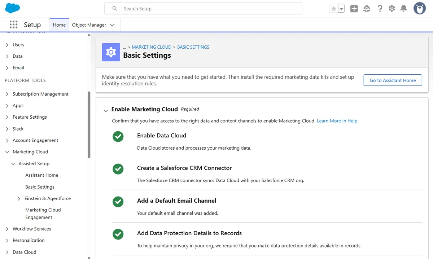Expand Subscription Management
This screenshot has width=433, height=259.
pyautogui.click(x=7, y=94)
